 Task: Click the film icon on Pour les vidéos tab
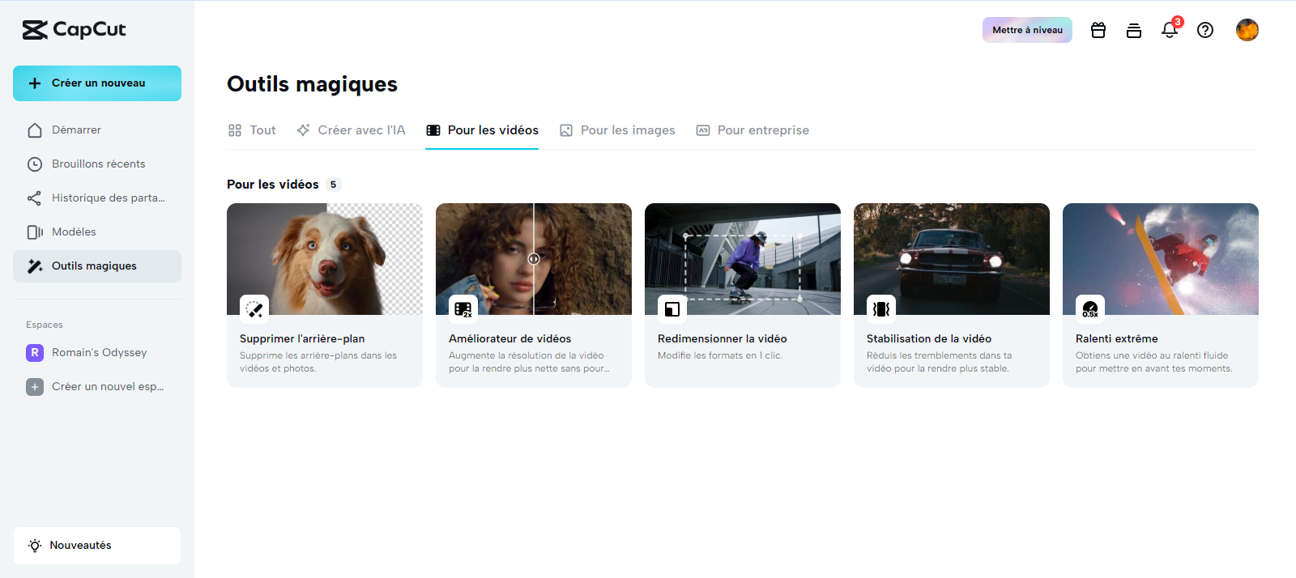pos(433,130)
